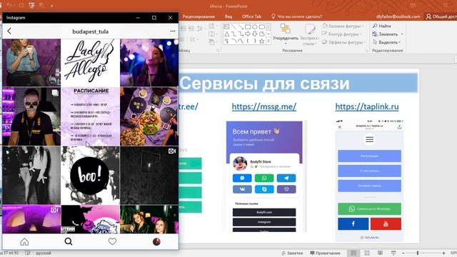Image resolution: width=457 pixels, height=257 pixels.
Task: Switch to Slide Sorter view
Action: click(367, 253)
